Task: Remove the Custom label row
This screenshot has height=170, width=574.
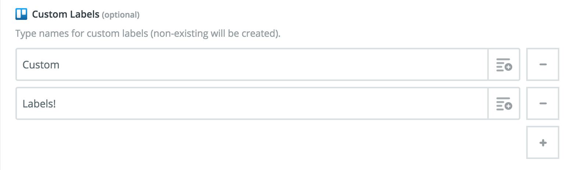Action: click(x=543, y=65)
